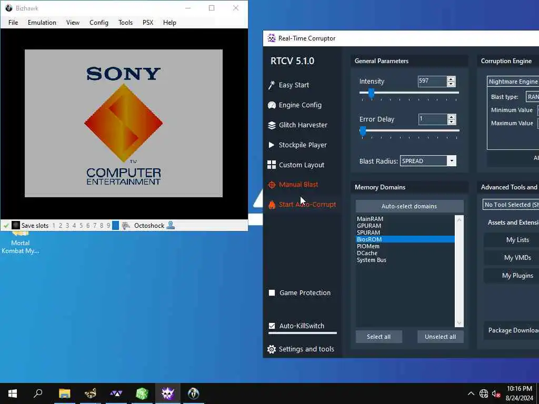The width and height of the screenshot is (539, 404).
Task: Open the Config menu
Action: [98, 22]
